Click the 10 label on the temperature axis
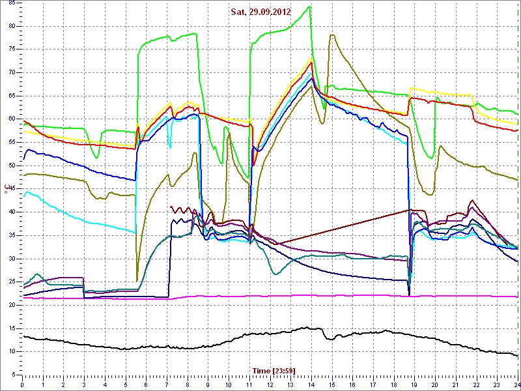The width and height of the screenshot is (521, 391). click(x=12, y=352)
